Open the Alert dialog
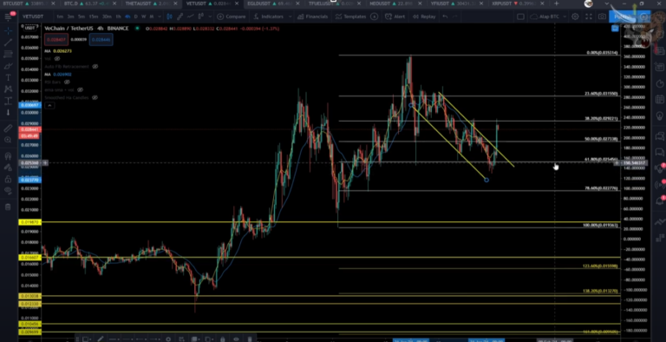Screen dimensions: 666x342 coord(395,16)
